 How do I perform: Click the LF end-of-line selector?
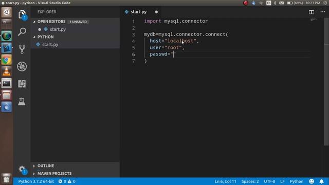tap(282, 181)
